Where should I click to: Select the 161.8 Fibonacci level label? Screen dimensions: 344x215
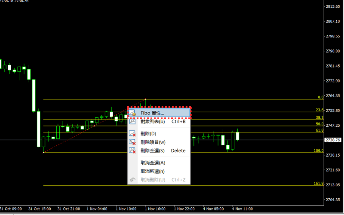point(319,184)
